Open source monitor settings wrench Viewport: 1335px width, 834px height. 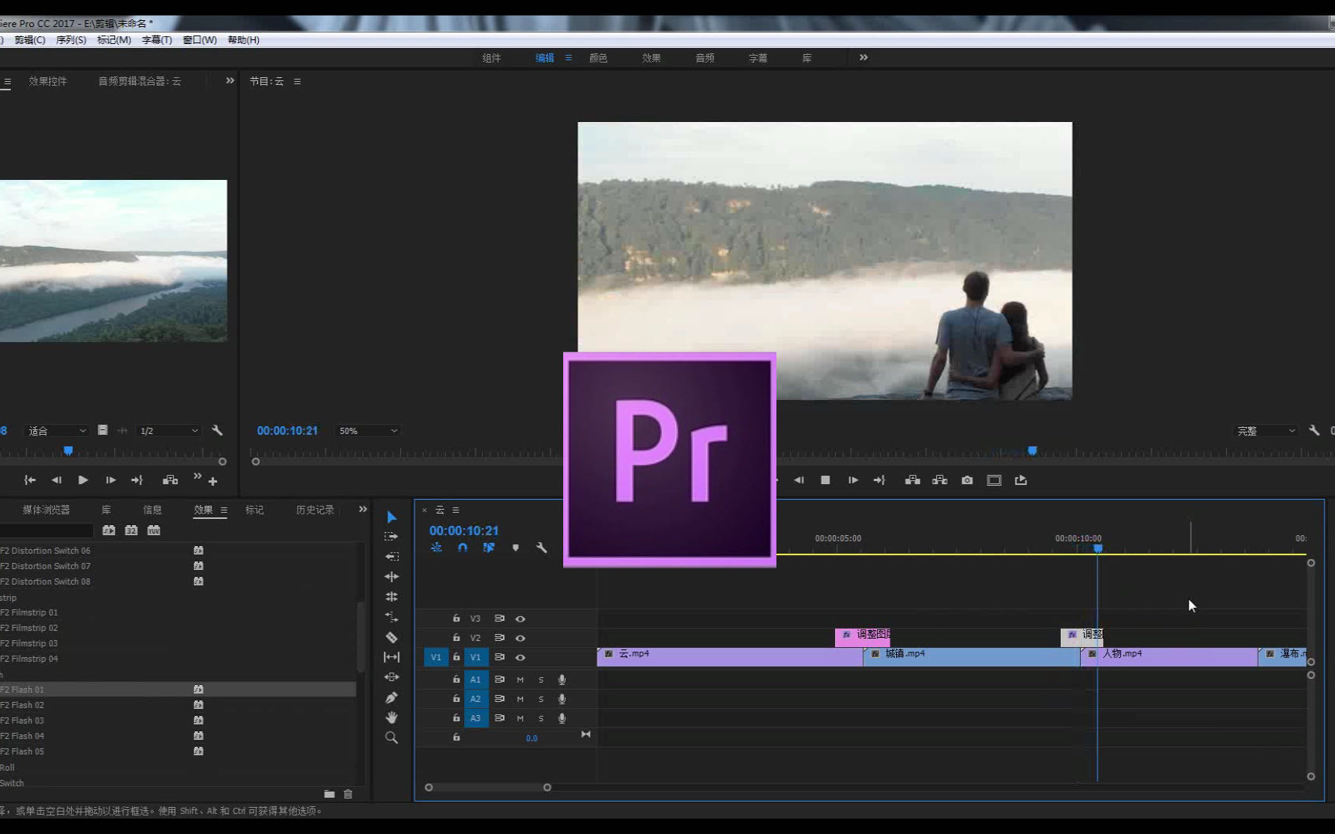click(217, 430)
